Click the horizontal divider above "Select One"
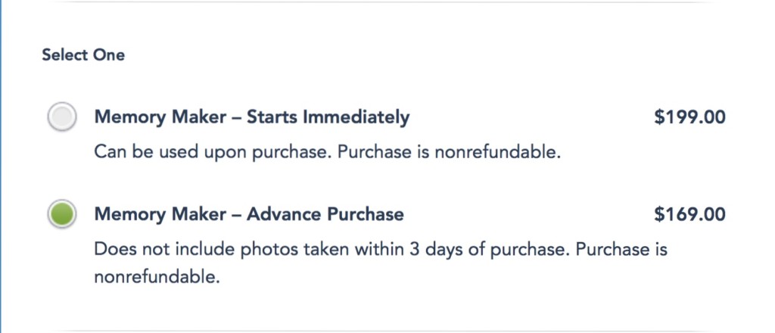 click(x=387, y=2)
